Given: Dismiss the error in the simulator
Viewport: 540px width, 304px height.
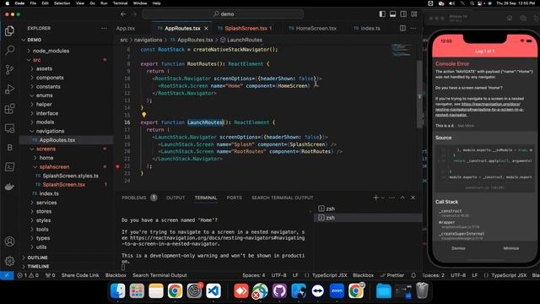Looking at the screenshot, I should tap(458, 248).
